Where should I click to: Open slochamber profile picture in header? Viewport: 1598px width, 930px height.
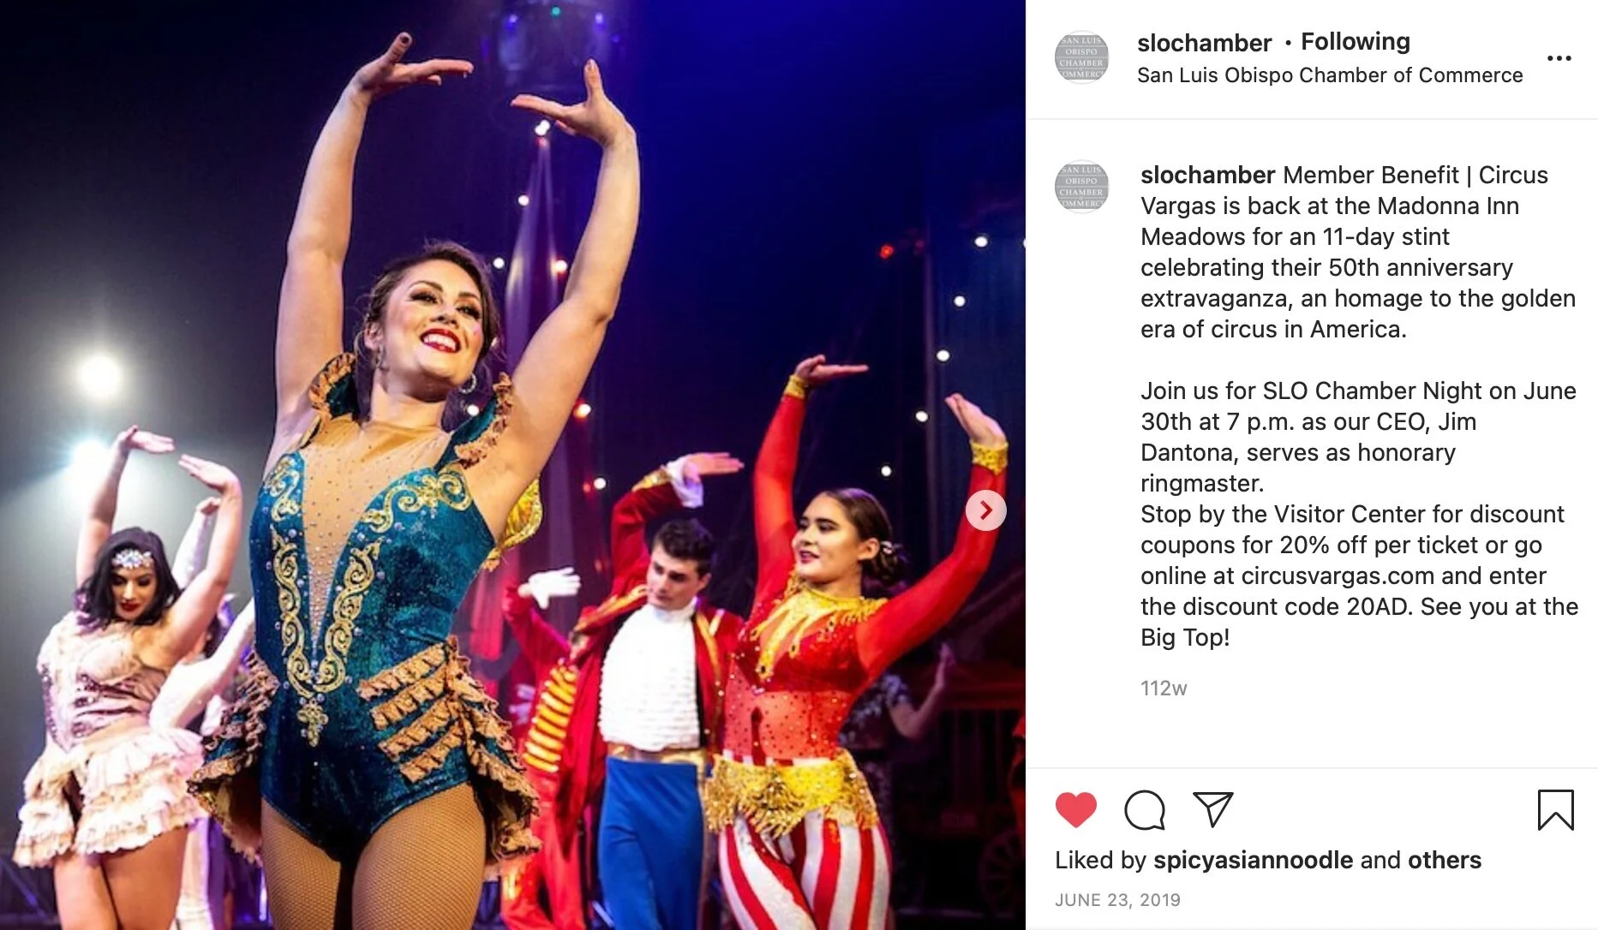click(x=1081, y=57)
